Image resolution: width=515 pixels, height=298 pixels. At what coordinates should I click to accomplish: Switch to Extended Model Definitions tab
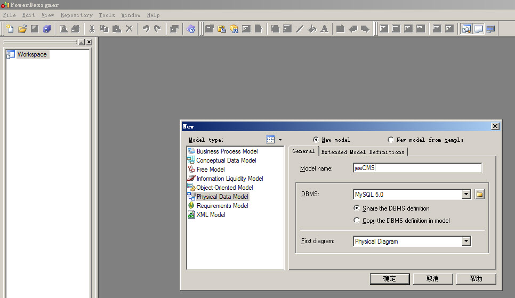pos(363,152)
